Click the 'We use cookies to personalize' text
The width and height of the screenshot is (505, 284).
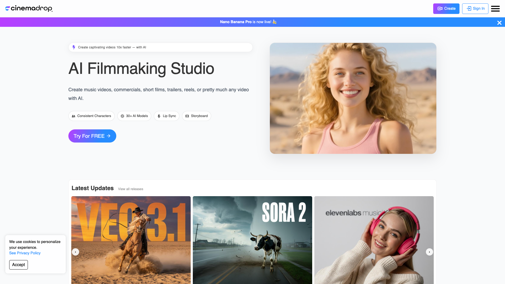click(x=35, y=245)
